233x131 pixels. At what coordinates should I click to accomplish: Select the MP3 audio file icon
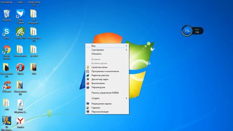20,103
